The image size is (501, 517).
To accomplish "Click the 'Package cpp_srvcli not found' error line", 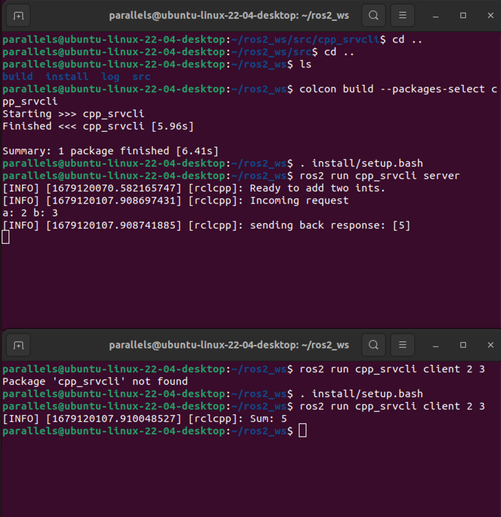I will 95,381.
